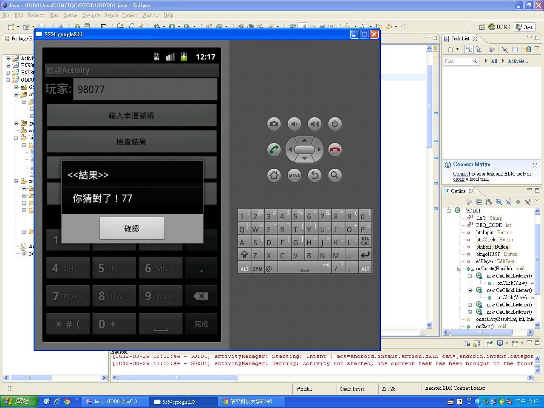Open the Refactor menu

36,15
